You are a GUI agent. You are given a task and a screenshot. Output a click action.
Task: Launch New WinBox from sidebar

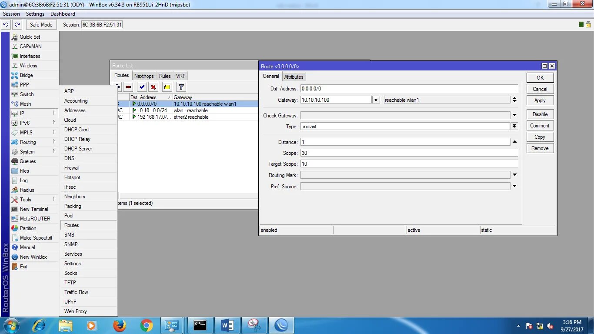pyautogui.click(x=34, y=257)
